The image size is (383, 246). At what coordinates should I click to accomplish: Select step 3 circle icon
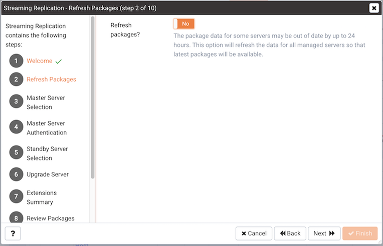pyautogui.click(x=16, y=101)
